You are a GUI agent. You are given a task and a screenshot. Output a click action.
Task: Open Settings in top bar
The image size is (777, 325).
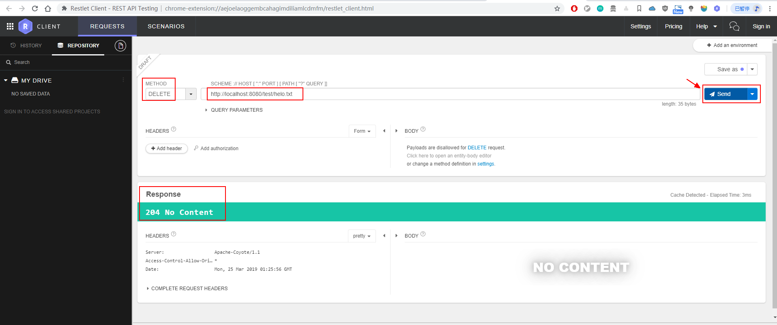[x=641, y=26]
